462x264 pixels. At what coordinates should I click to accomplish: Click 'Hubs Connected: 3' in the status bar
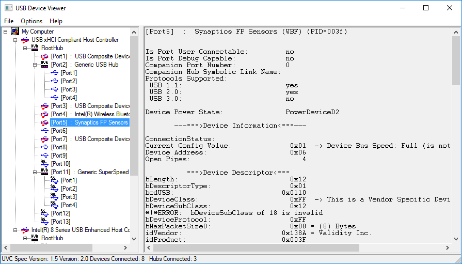point(173,259)
